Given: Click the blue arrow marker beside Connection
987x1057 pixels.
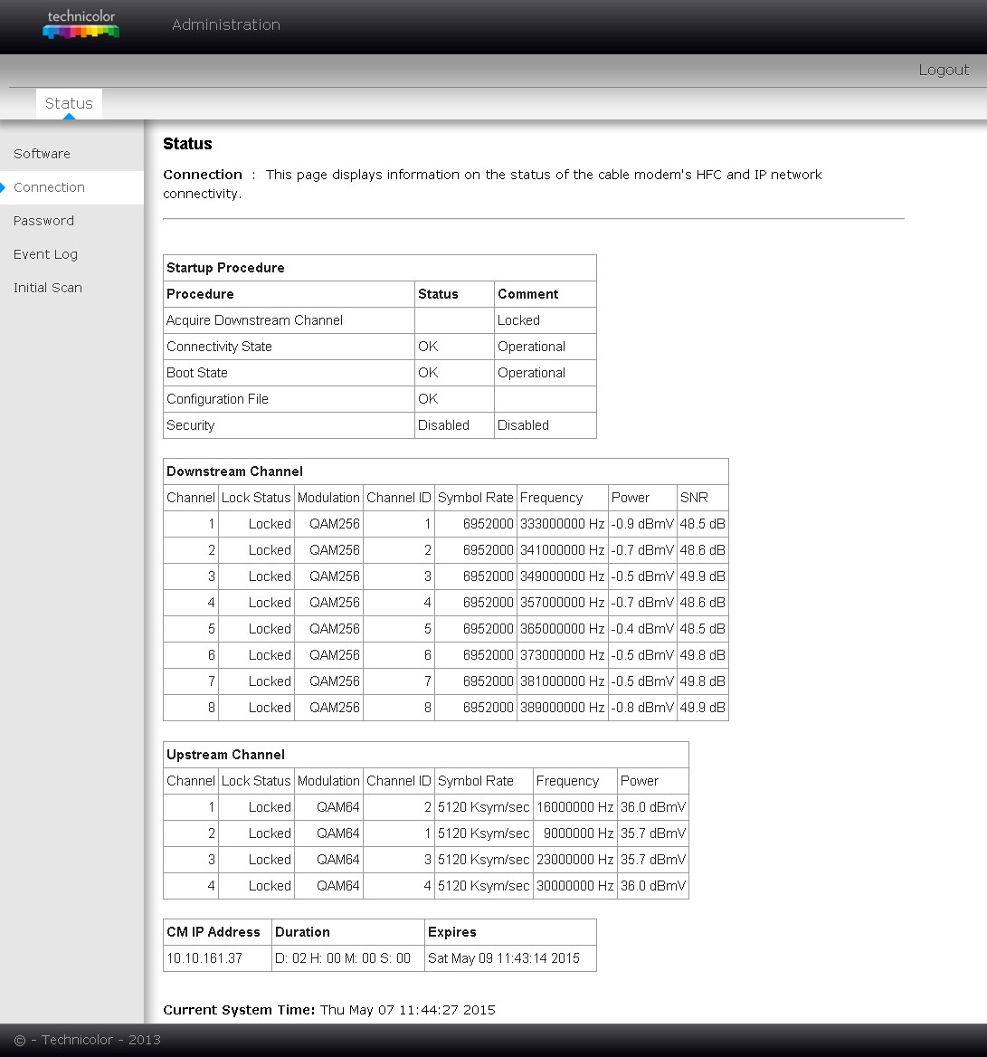Looking at the screenshot, I should [4, 187].
